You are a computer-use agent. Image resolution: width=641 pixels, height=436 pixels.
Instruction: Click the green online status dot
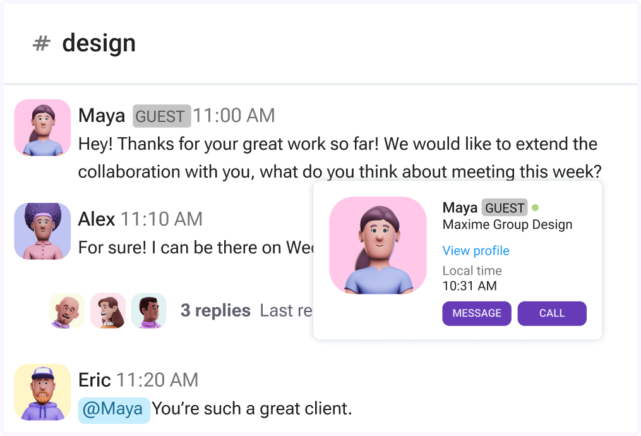click(536, 207)
